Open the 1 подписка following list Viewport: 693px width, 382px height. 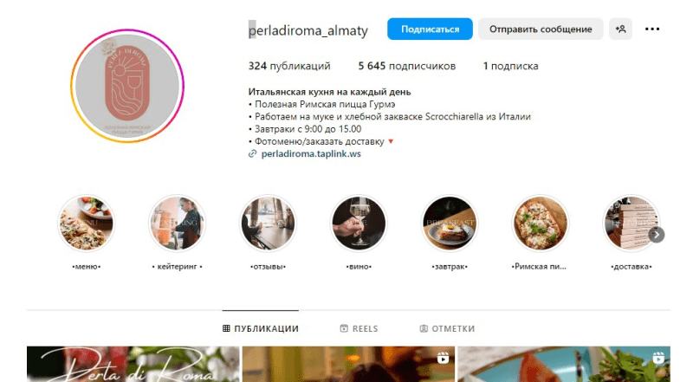coord(510,66)
